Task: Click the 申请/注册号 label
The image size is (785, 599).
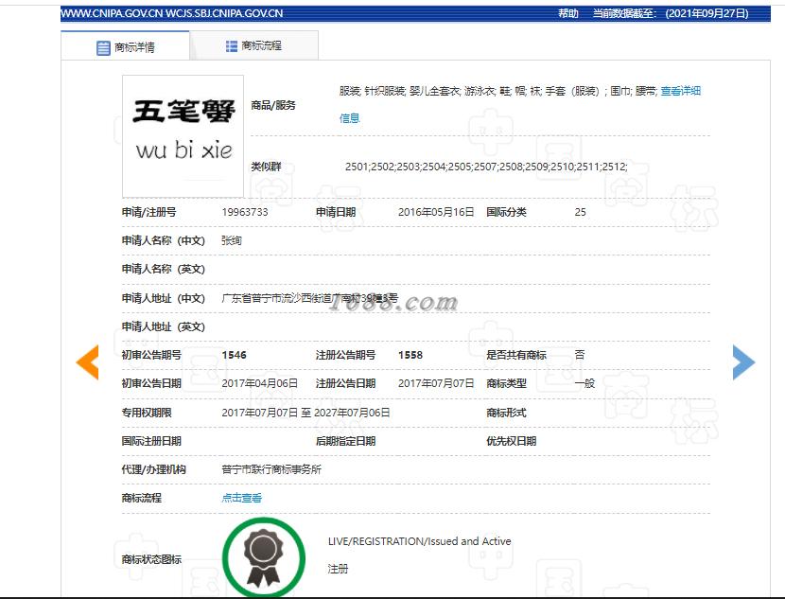Action: [x=149, y=212]
